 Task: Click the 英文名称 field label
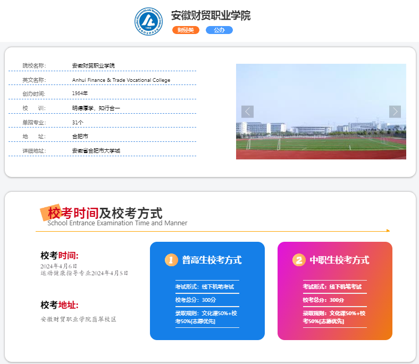(x=34, y=80)
